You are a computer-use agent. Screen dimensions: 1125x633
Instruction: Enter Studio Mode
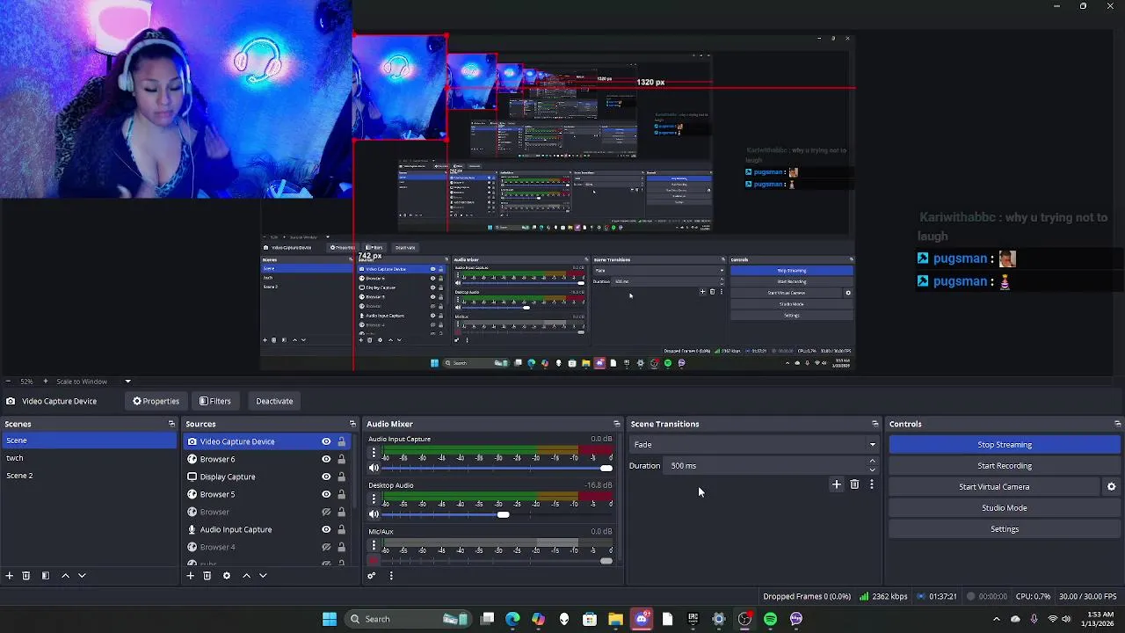[1005, 508]
